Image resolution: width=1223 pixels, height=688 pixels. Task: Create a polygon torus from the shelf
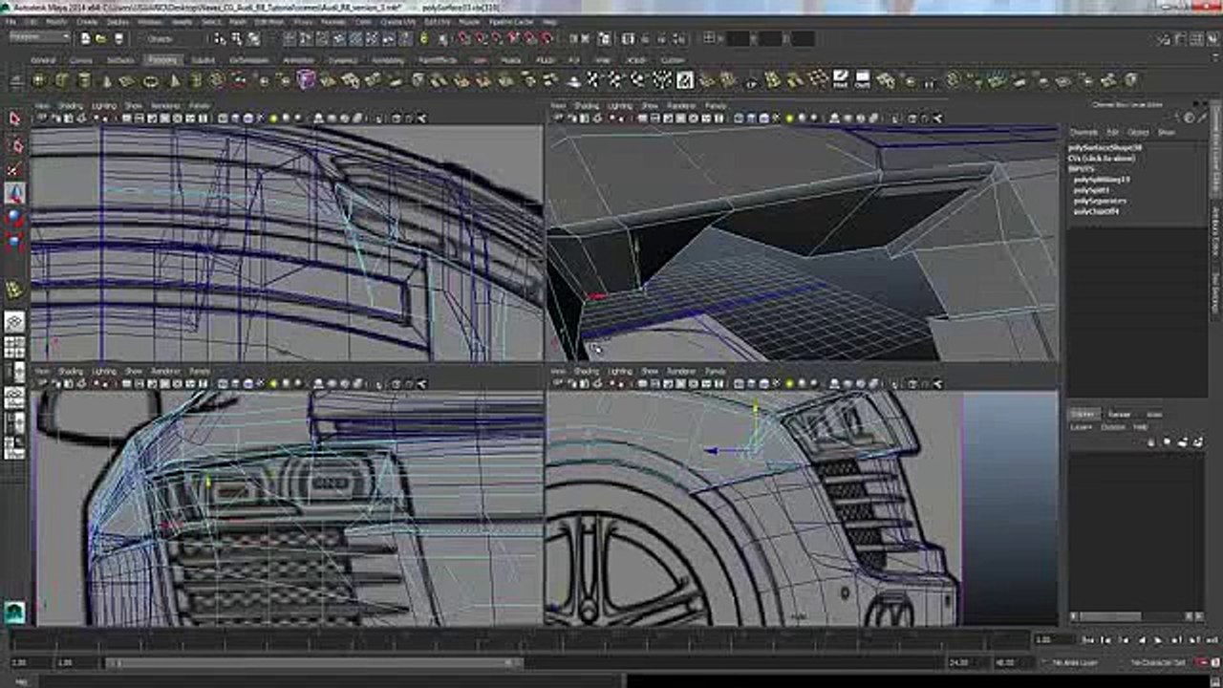[151, 80]
